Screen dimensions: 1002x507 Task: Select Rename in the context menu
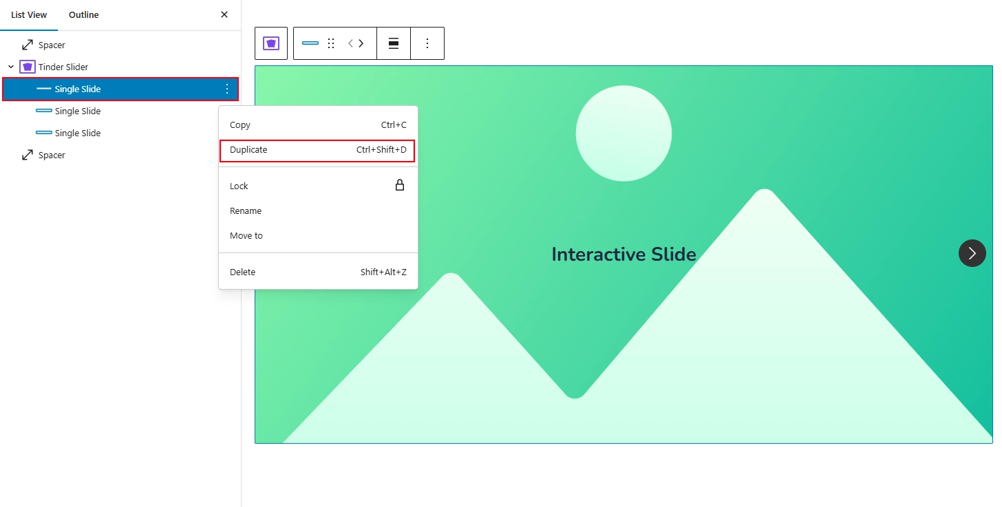pyautogui.click(x=246, y=211)
